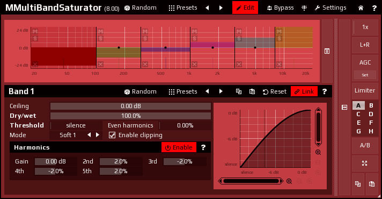Click the copy icon in Band 1 header
382x199 pixels.
click(x=239, y=91)
